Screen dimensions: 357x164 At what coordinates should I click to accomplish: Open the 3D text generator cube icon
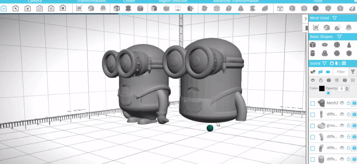click(x=117, y=9)
